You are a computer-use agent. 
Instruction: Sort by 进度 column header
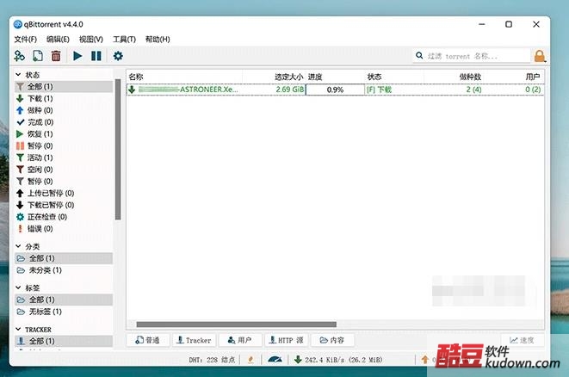(x=336, y=77)
